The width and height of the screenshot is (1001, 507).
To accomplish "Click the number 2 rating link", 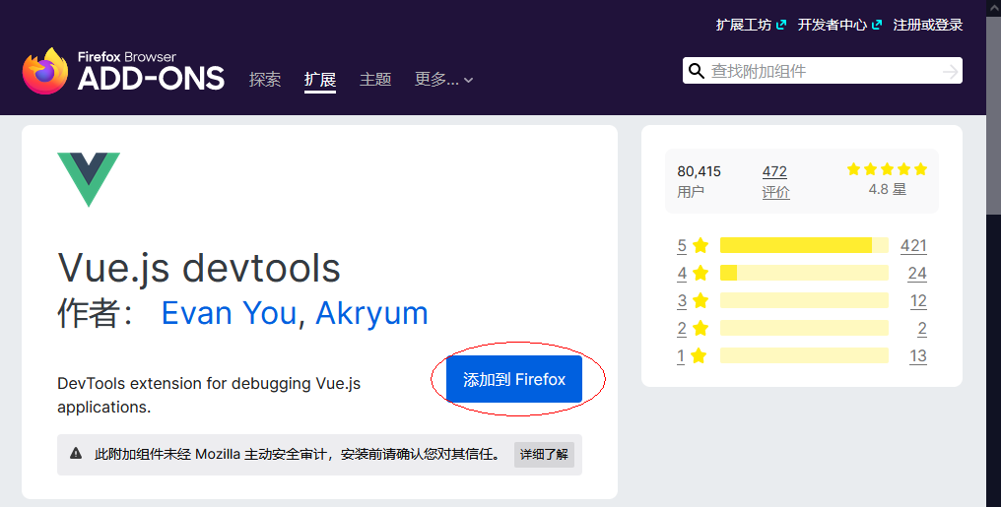I will pos(682,329).
